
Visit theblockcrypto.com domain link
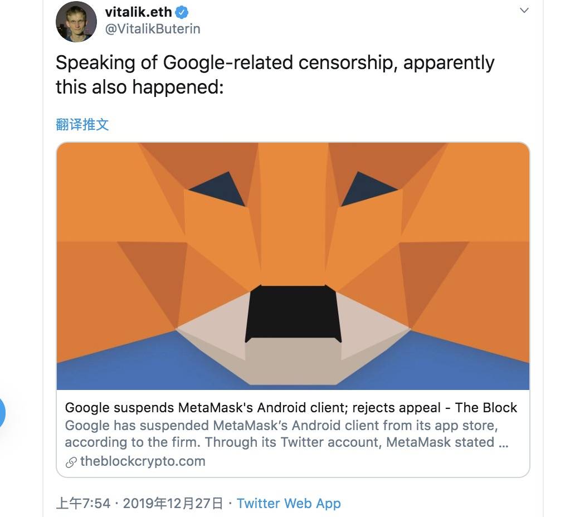click(143, 461)
